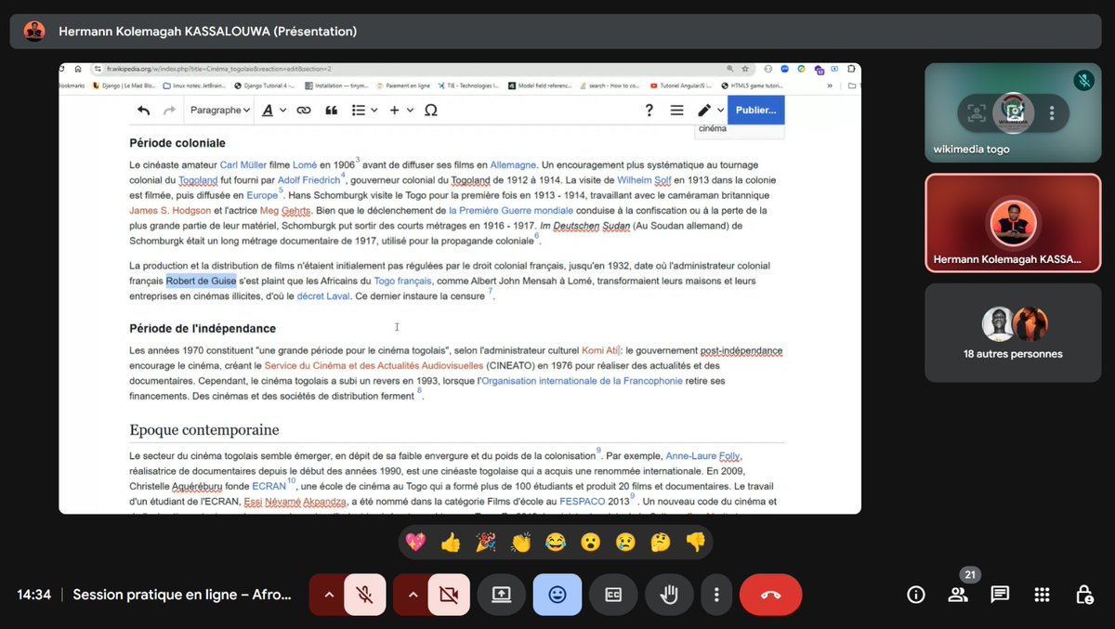Leave the call with red hang-up button
The width and height of the screenshot is (1115, 629).
[x=771, y=595]
